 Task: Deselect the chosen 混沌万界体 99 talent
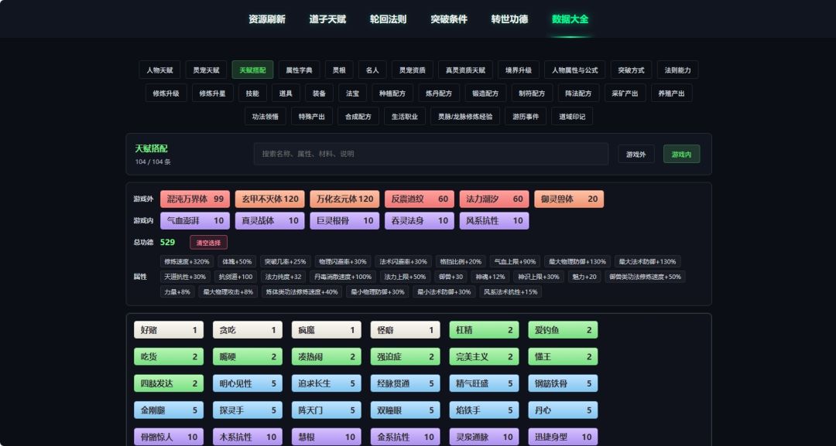click(195, 199)
